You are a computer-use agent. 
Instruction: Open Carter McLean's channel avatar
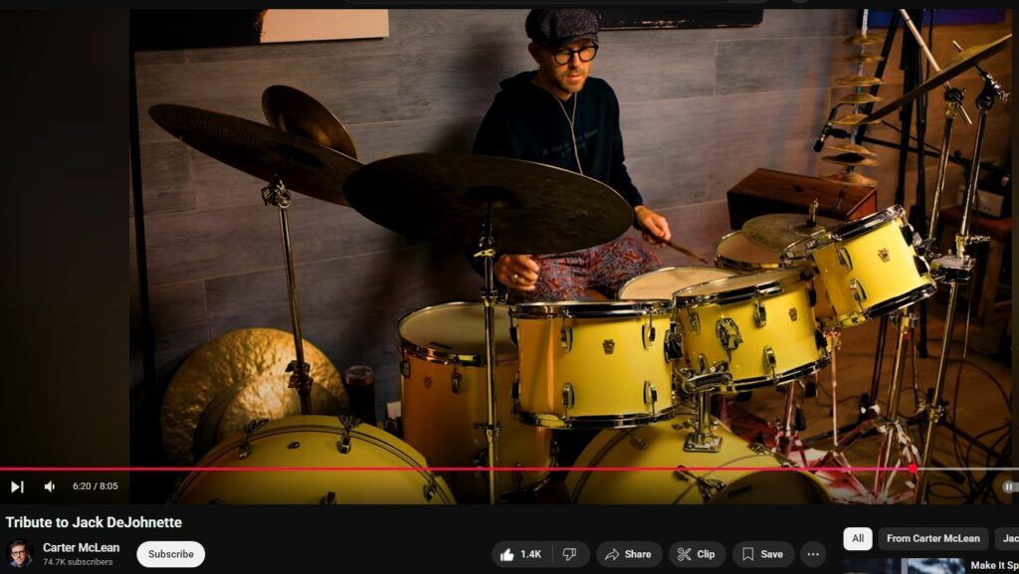pos(20,554)
